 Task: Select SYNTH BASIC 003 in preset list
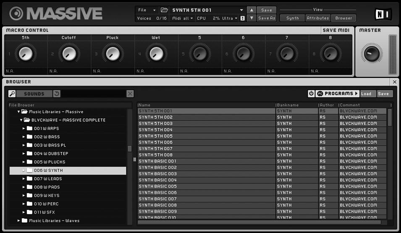tap(157, 174)
